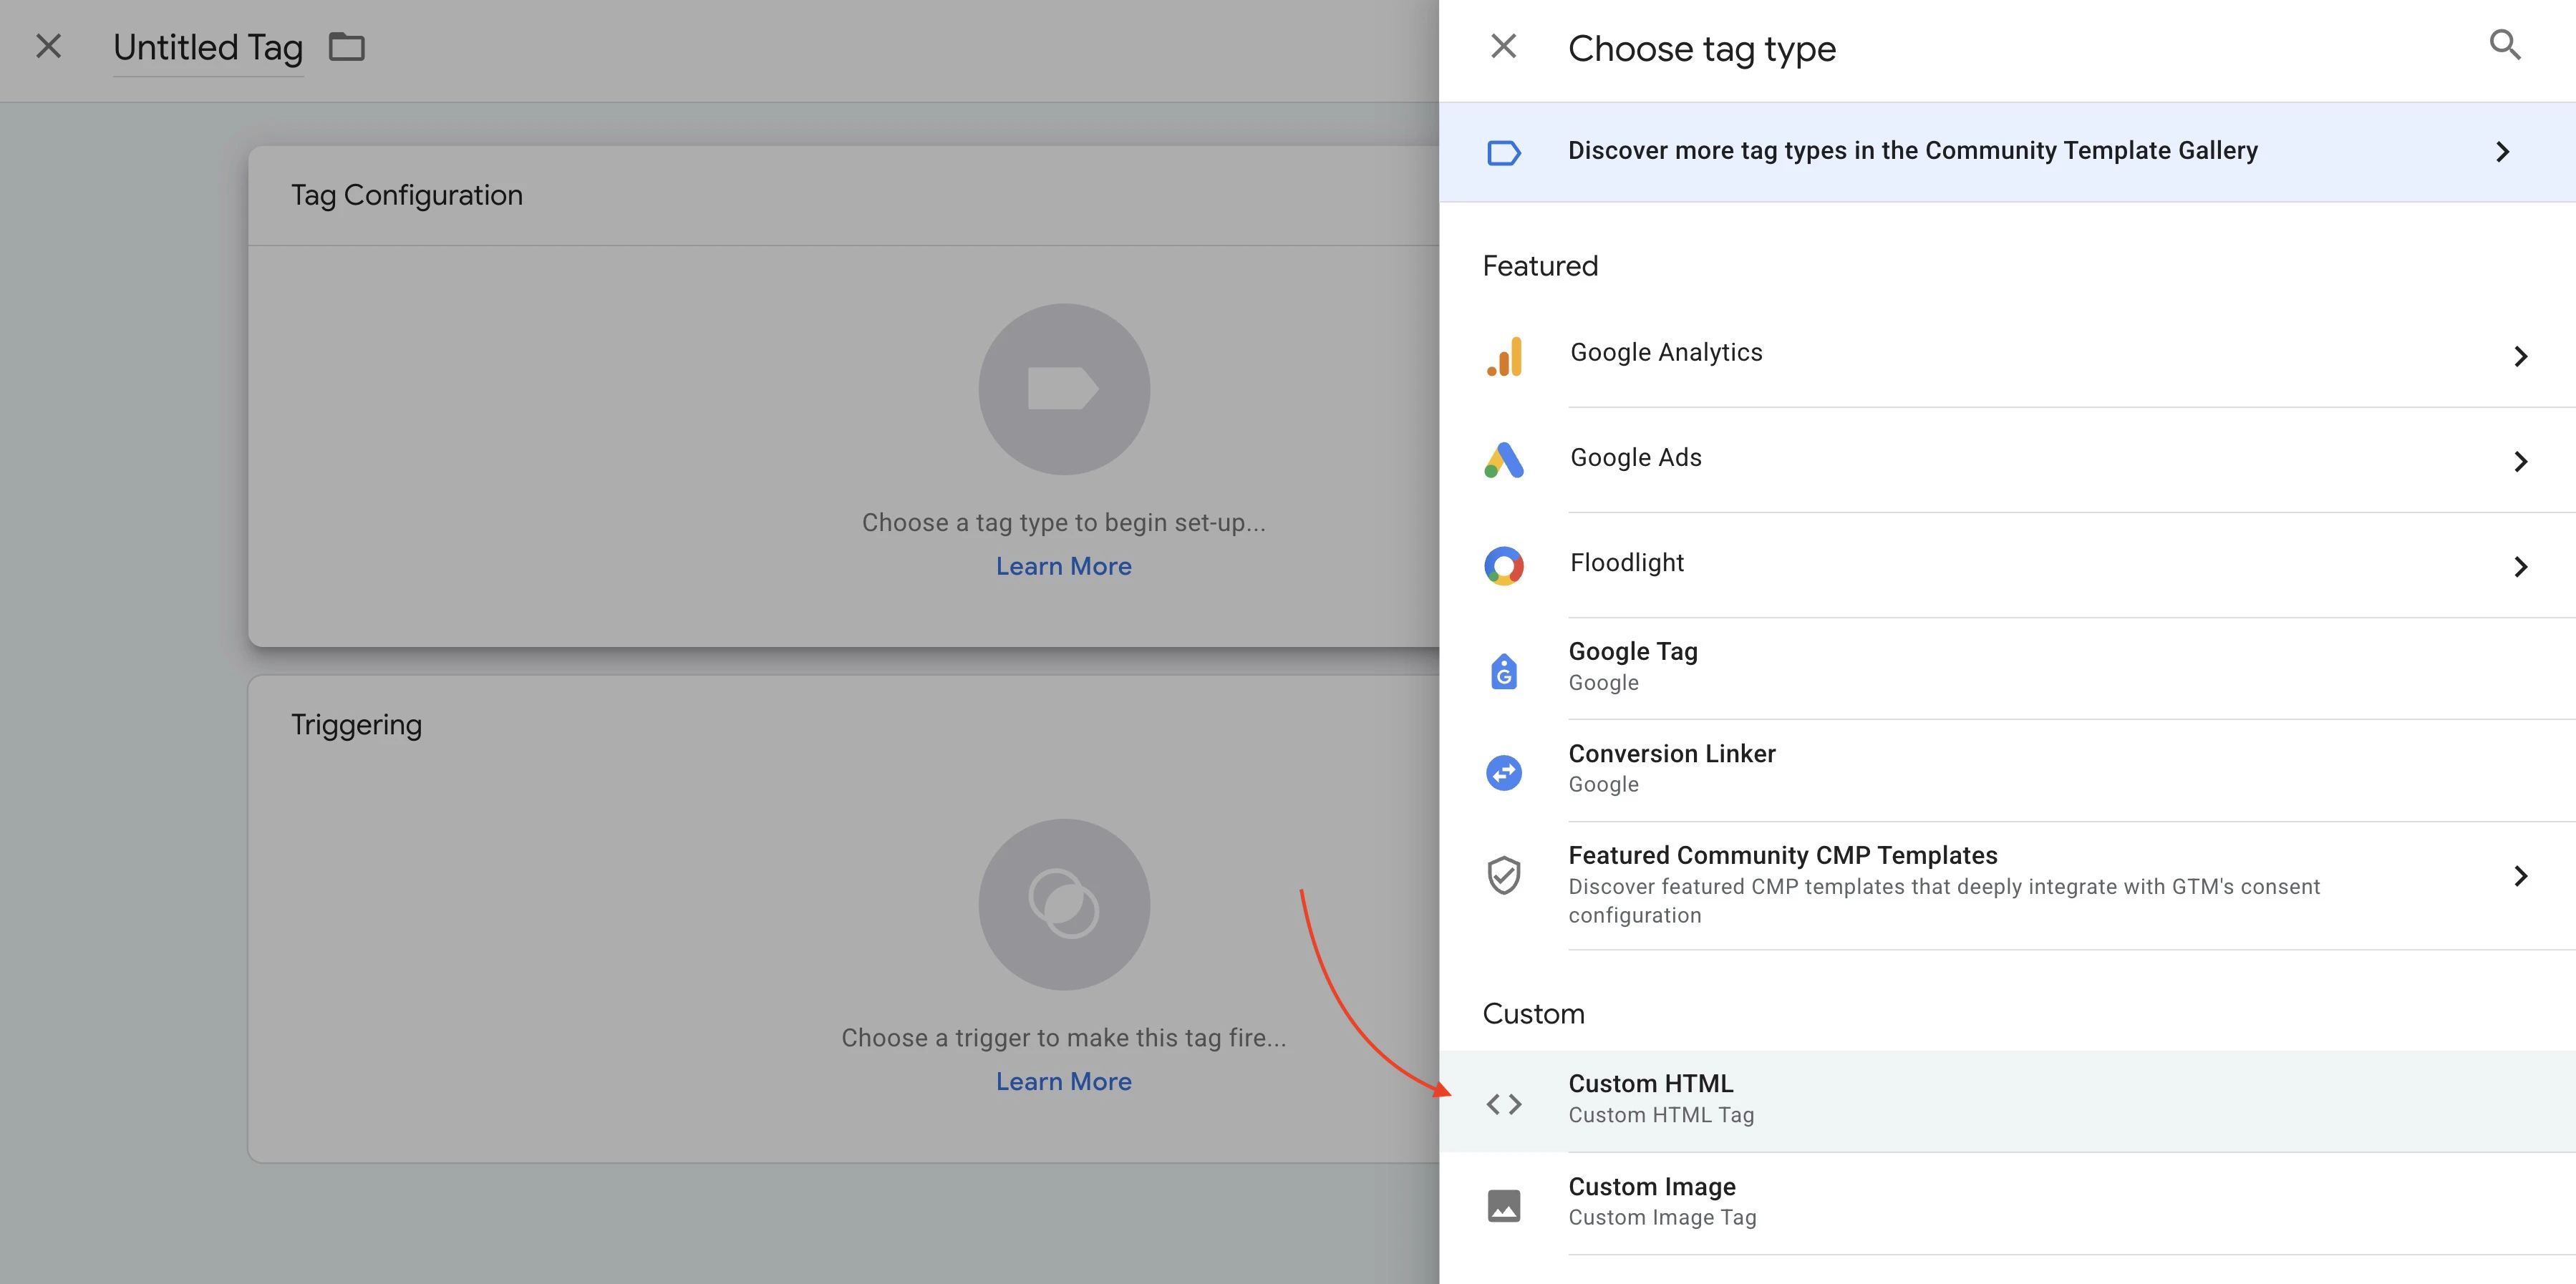Viewport: 2576px width, 1284px height.
Task: Click the Google Analytics logo icon
Action: [x=1504, y=356]
